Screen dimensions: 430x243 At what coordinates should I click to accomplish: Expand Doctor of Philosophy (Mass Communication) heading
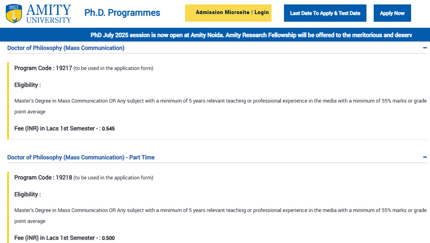(x=66, y=48)
